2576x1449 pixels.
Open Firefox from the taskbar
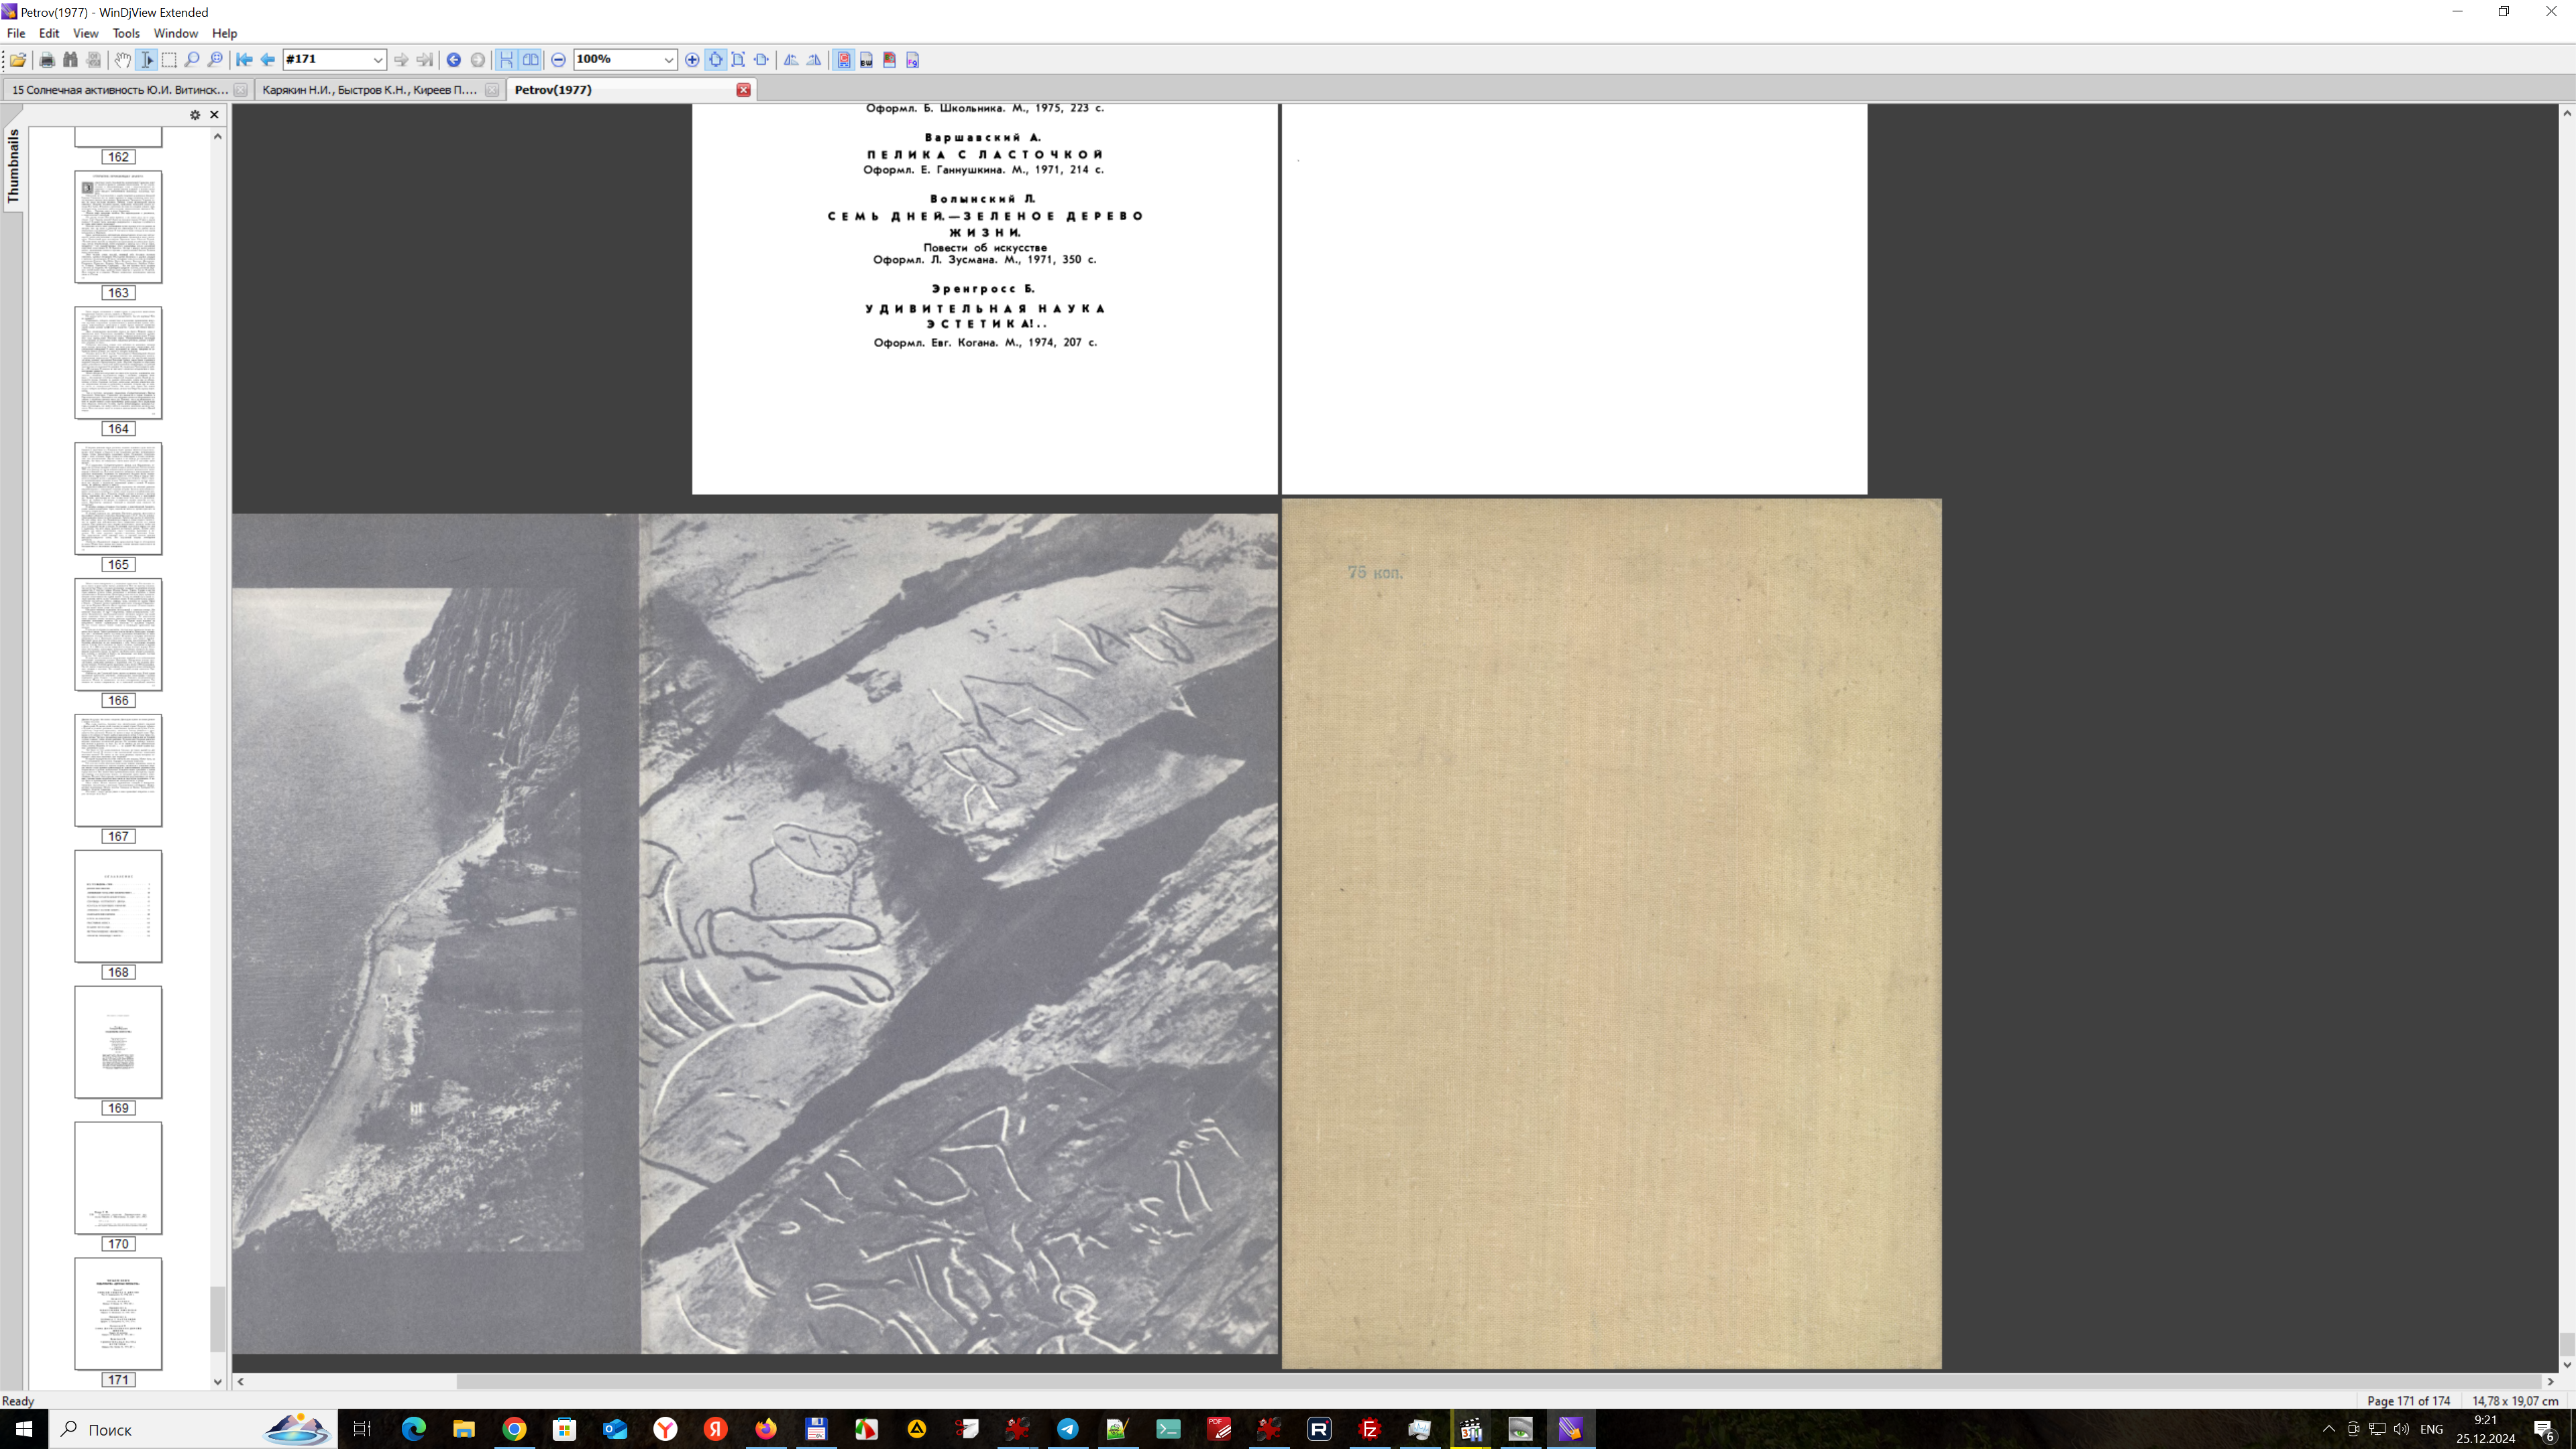(x=766, y=1429)
